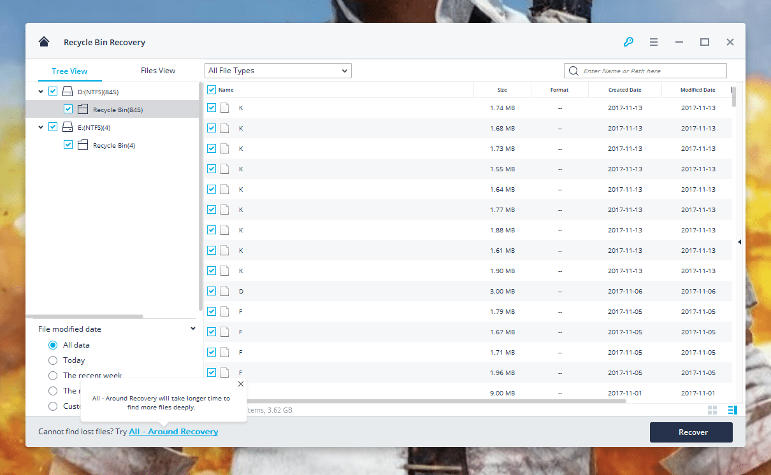Screen dimensions: 771x475
Task: Click the D: drive icon
Action: (68, 92)
